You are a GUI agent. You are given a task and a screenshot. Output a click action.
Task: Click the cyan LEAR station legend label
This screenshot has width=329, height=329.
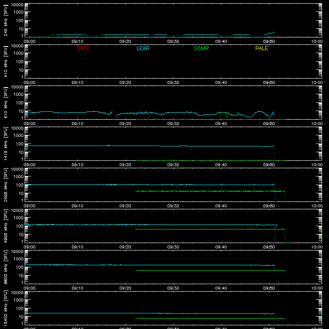click(143, 48)
